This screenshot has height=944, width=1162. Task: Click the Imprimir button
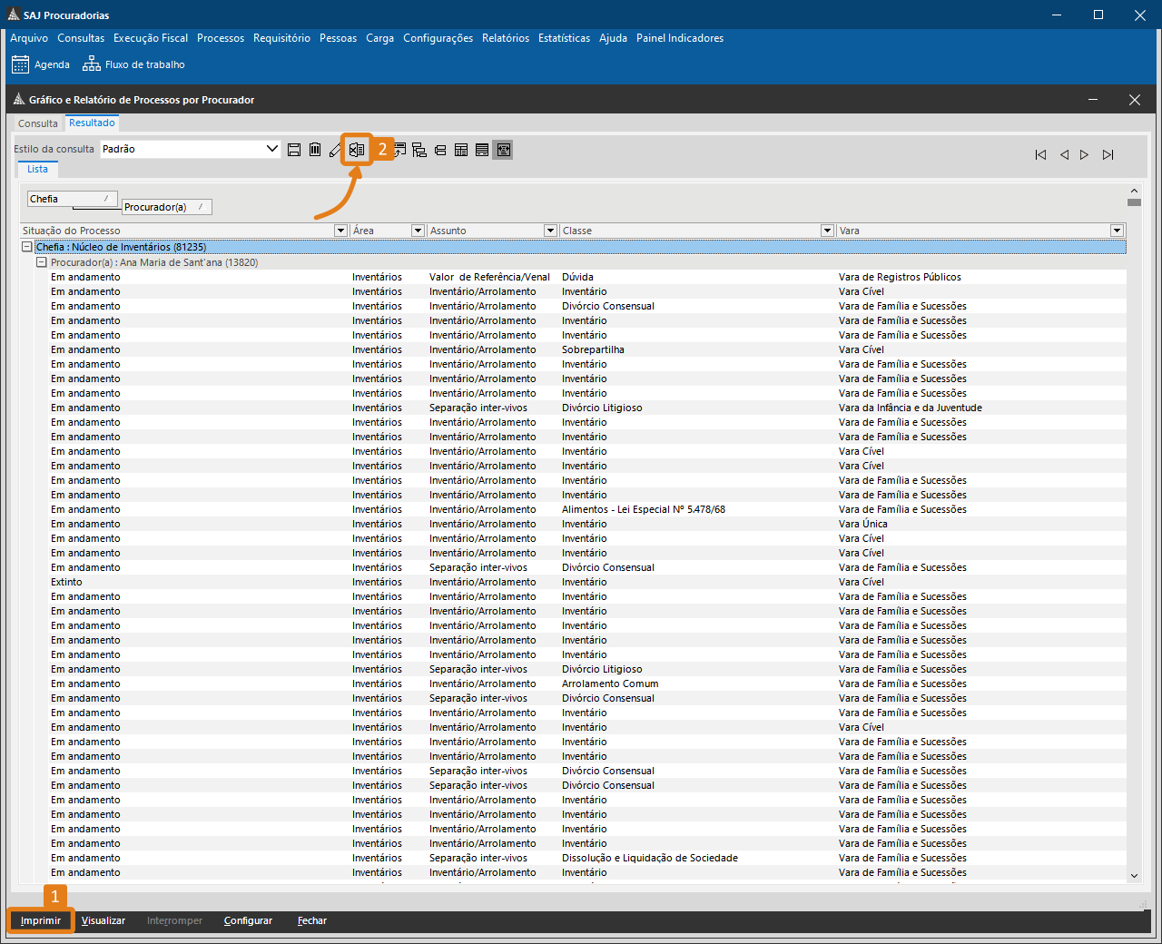point(41,920)
